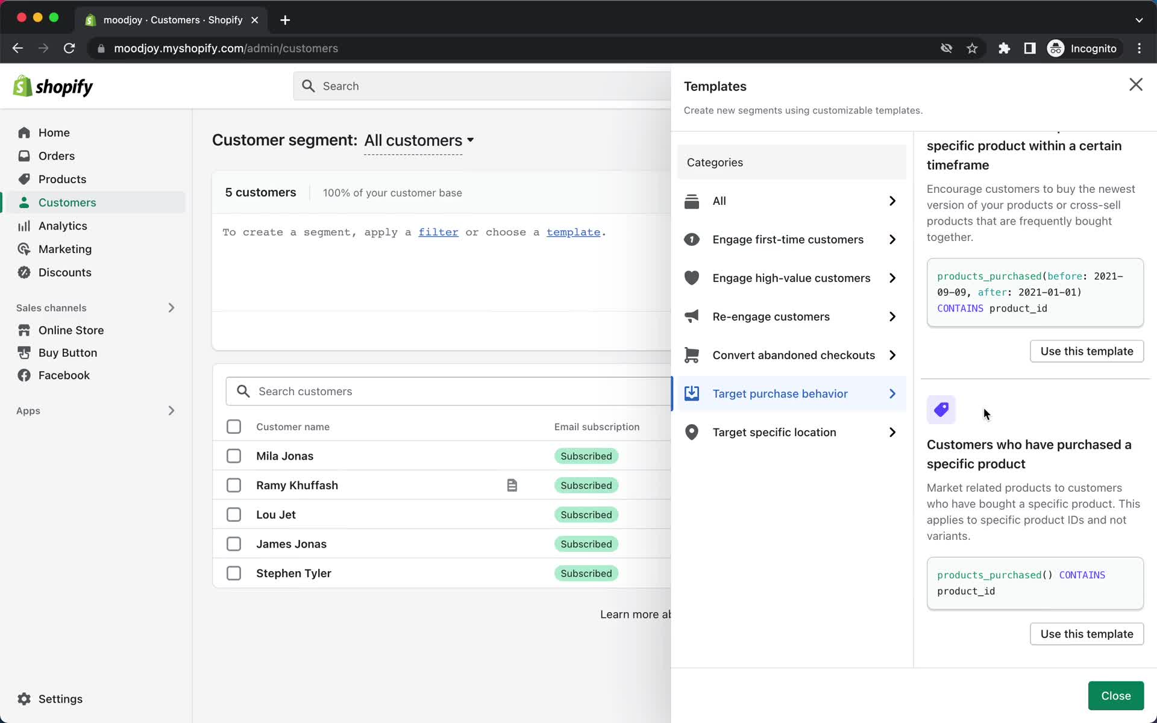Click the Online Store storefront icon
The image size is (1157, 723).
[x=24, y=330]
